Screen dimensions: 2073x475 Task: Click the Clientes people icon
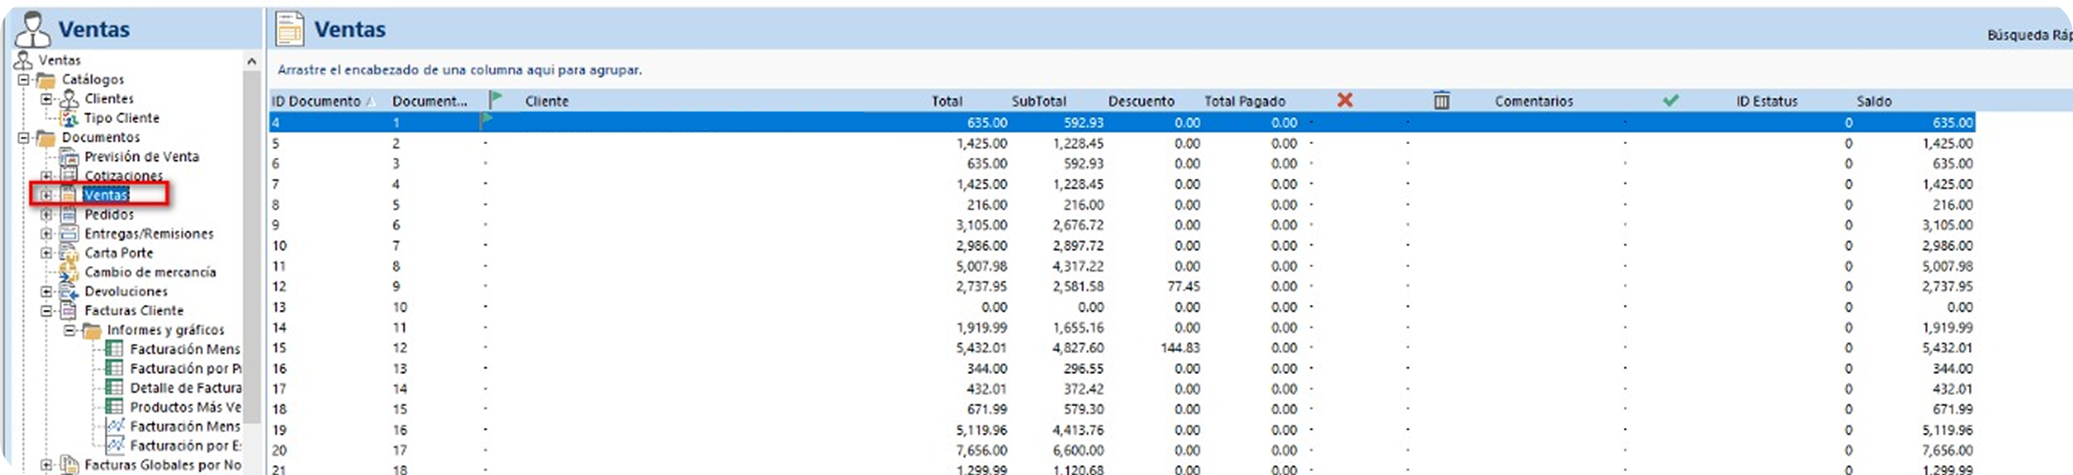[x=69, y=100]
